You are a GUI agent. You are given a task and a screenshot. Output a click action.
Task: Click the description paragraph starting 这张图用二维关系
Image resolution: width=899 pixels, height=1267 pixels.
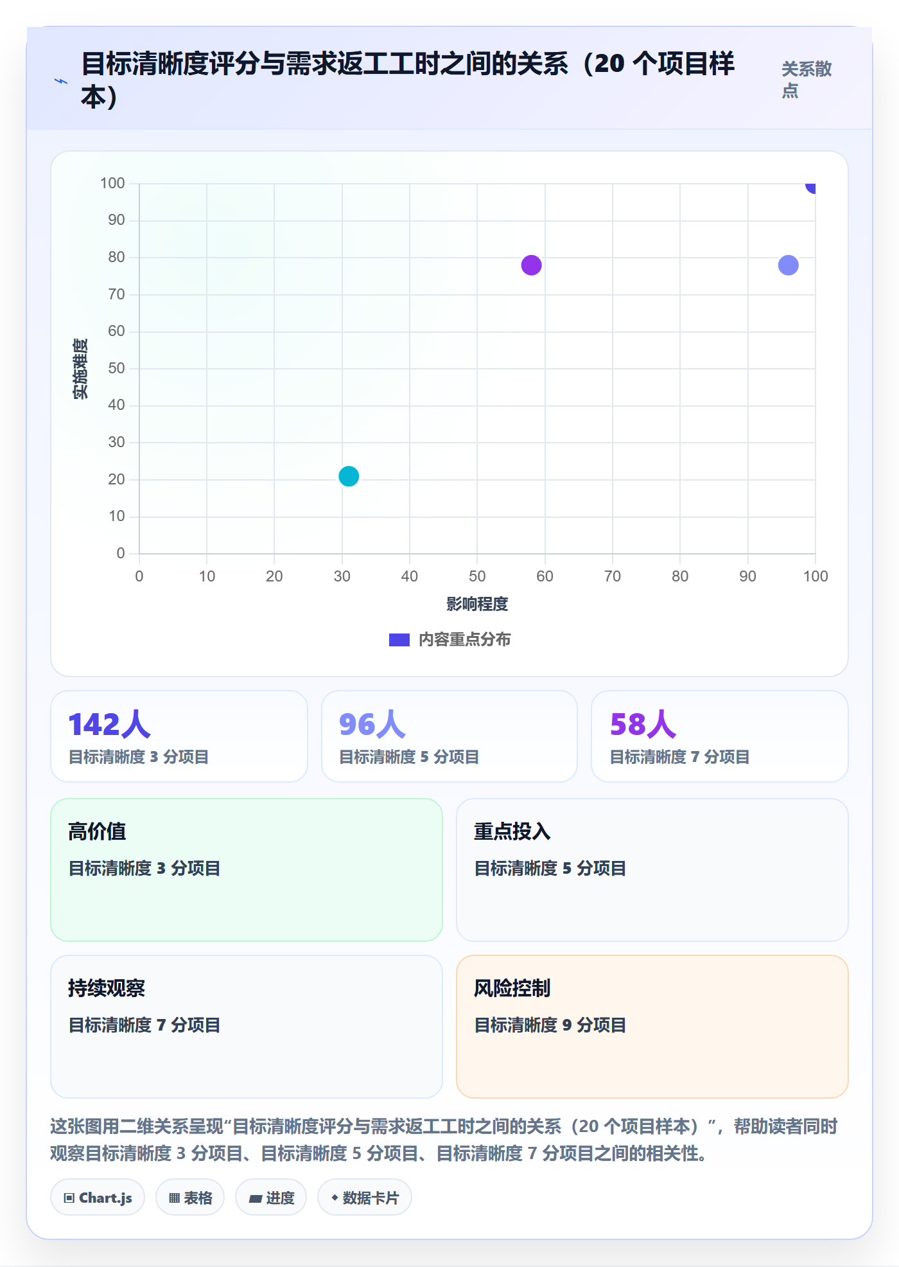(x=444, y=1140)
